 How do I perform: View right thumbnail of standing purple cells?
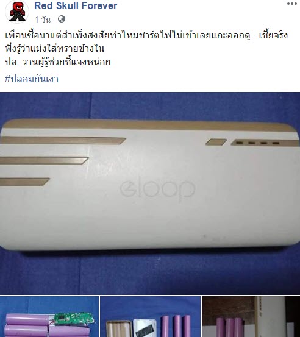click(x=251, y=316)
